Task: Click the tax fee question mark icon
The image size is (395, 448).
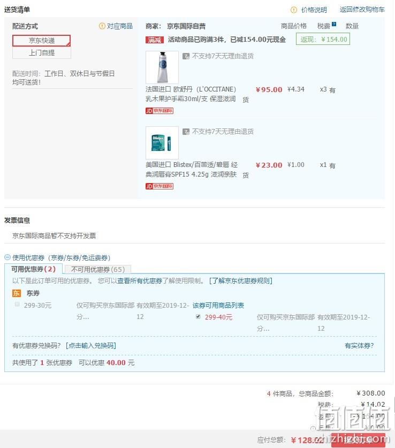Action: [x=334, y=24]
